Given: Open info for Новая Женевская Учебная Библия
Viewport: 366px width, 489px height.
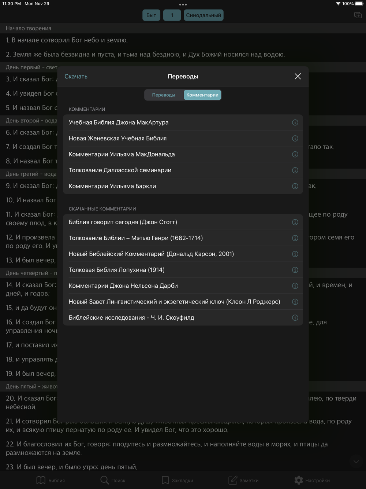Looking at the screenshot, I should [x=295, y=139].
